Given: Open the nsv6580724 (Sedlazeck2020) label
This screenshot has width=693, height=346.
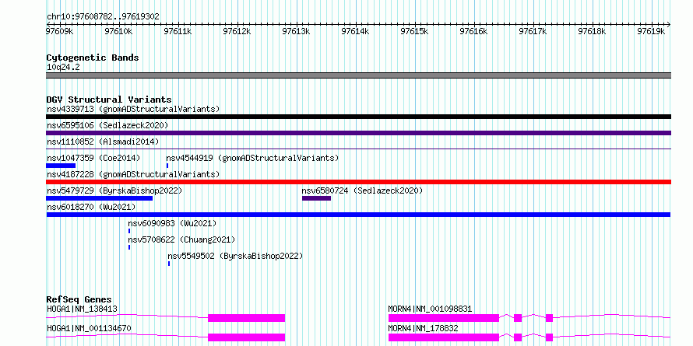Looking at the screenshot, I should [362, 190].
